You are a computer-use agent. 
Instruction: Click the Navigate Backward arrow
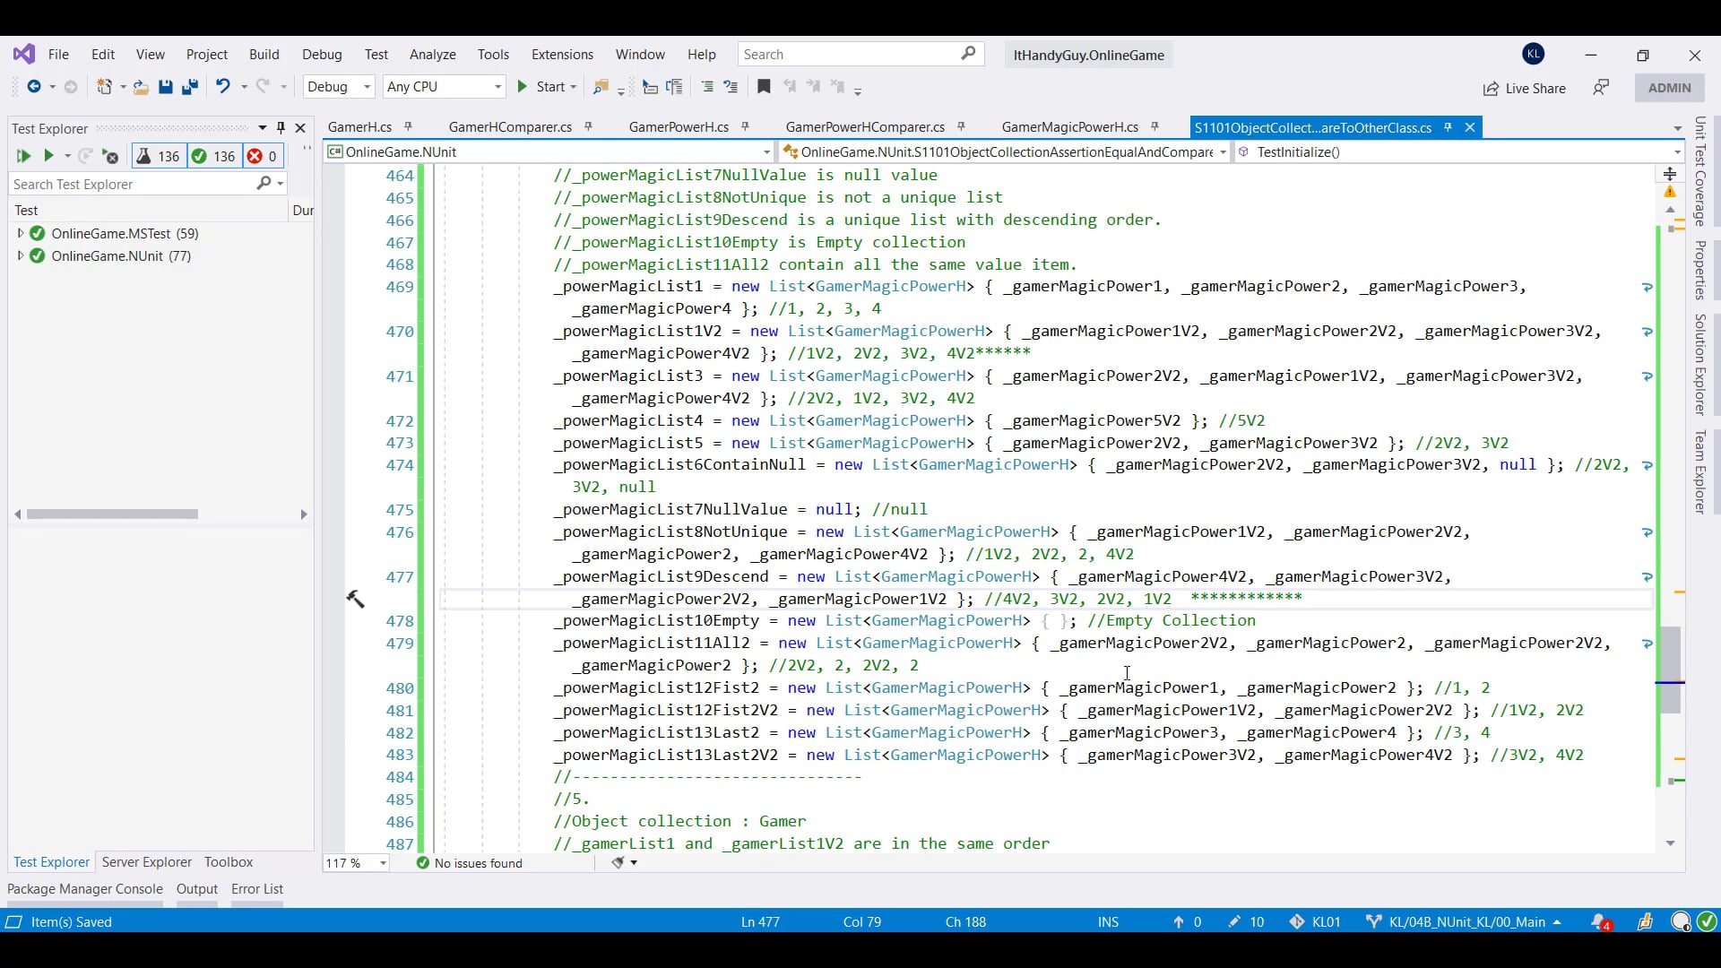pyautogui.click(x=34, y=87)
